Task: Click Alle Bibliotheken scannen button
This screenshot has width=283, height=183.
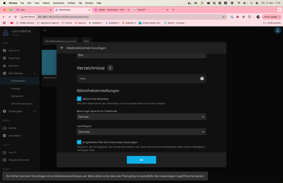Action: point(61,41)
